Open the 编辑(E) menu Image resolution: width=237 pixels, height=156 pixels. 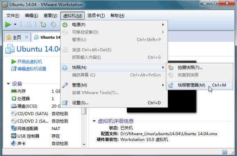(32, 15)
